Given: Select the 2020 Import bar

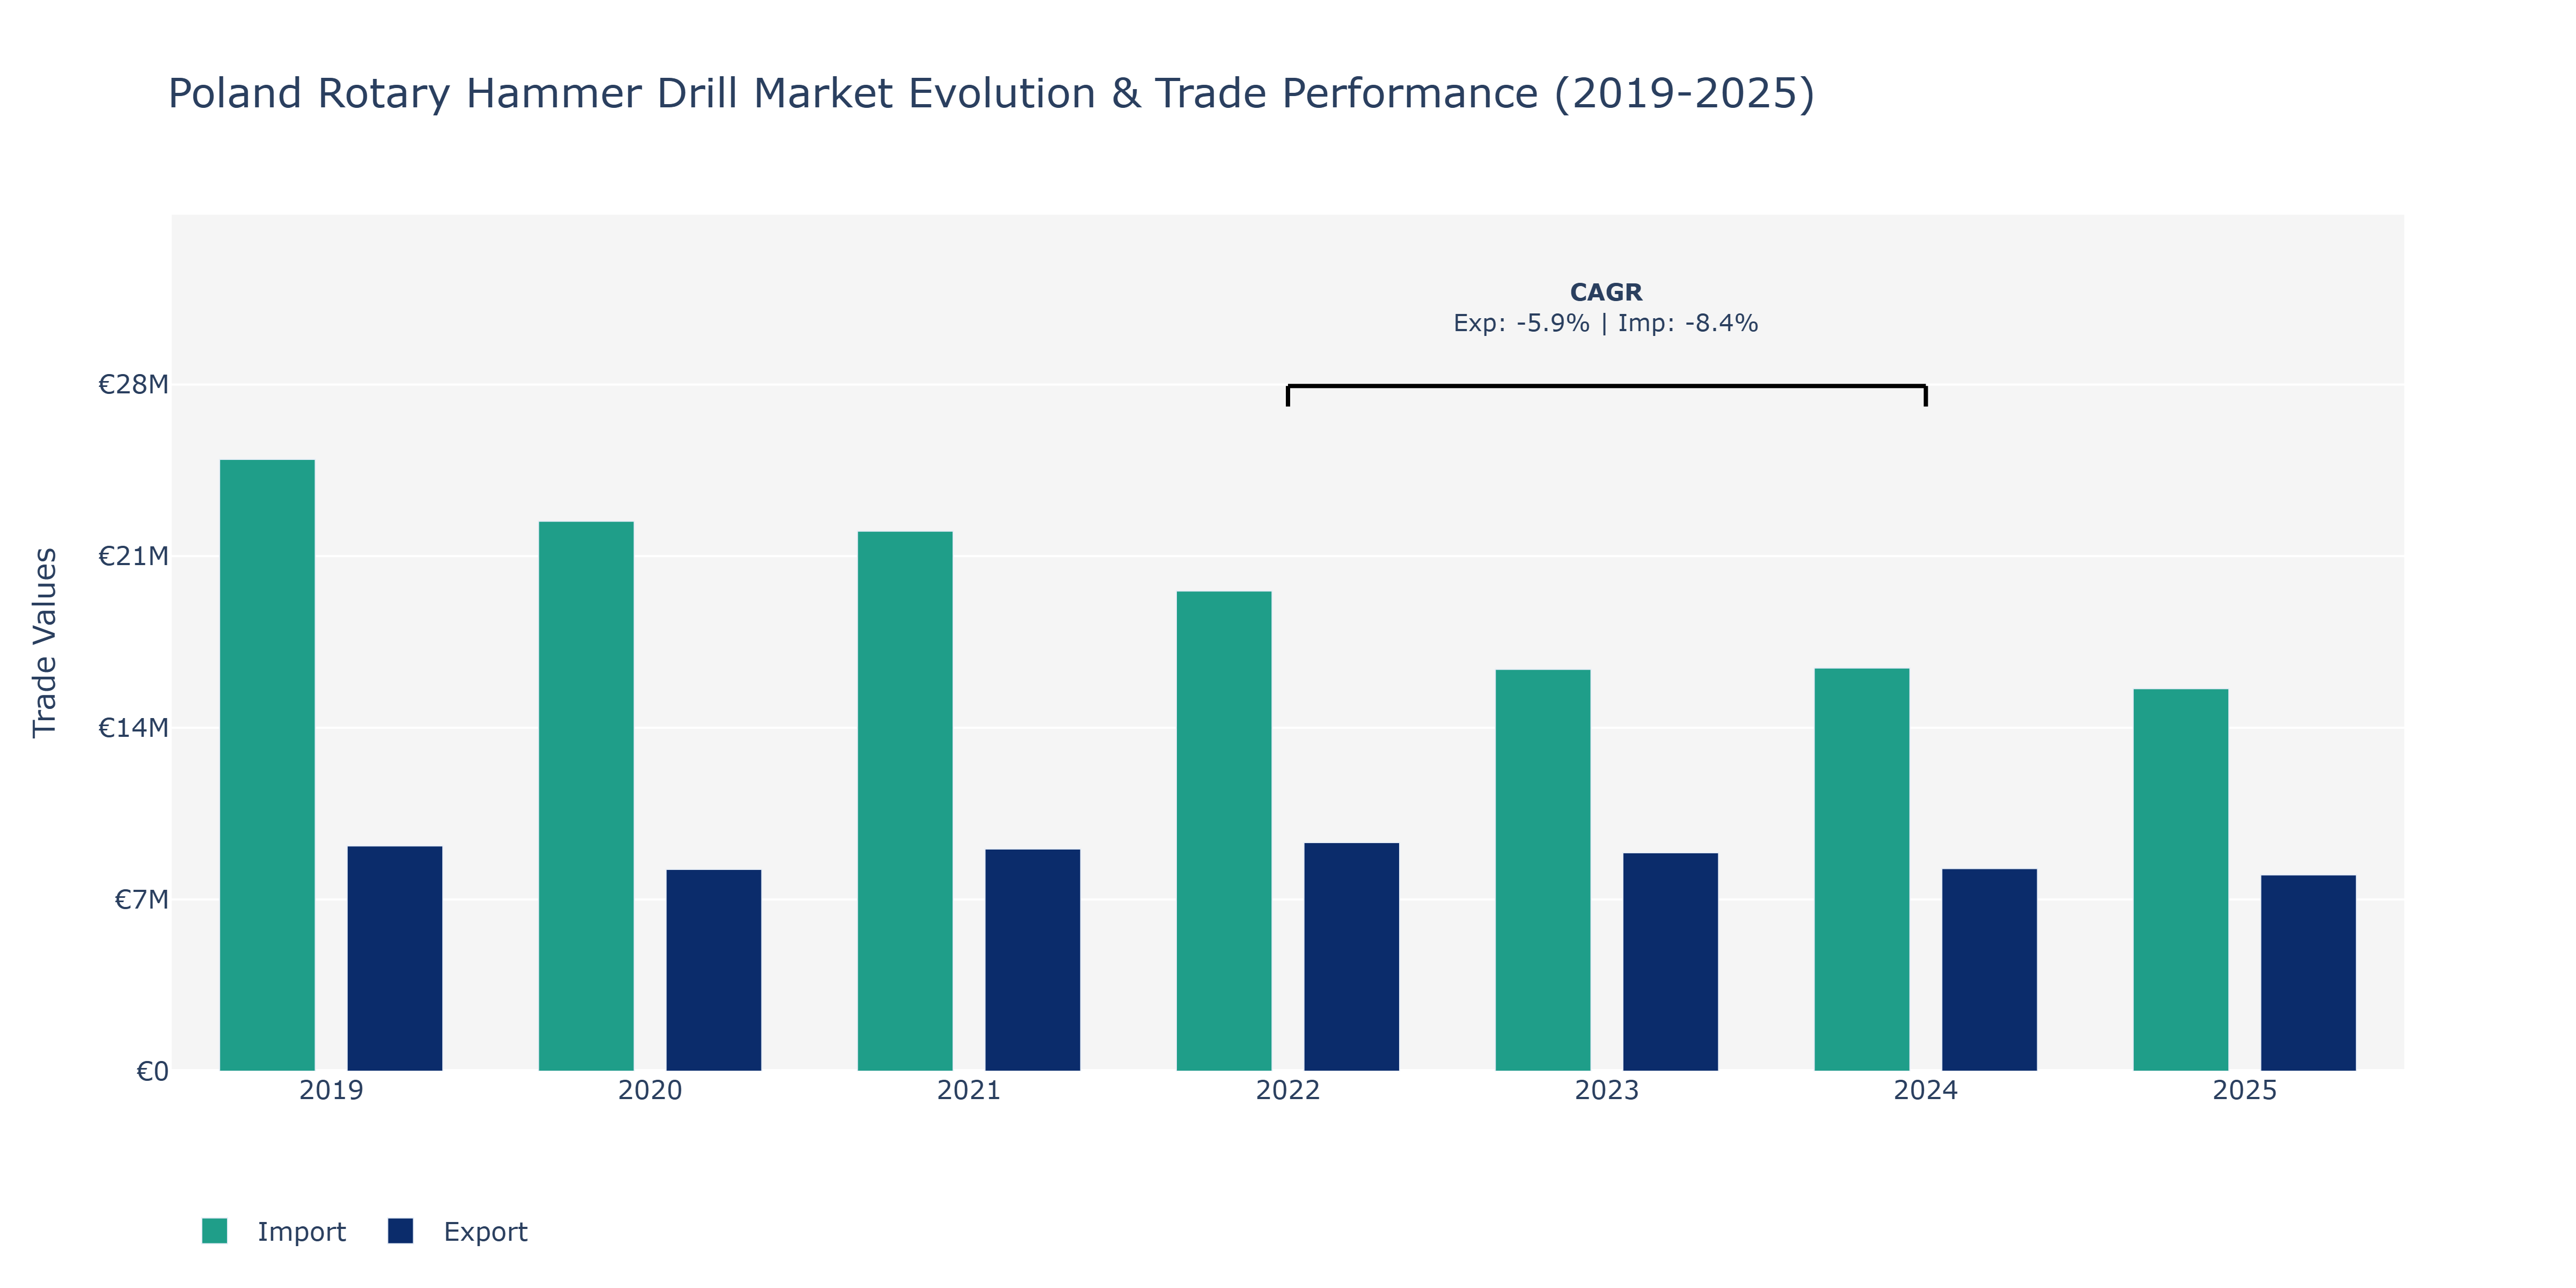Looking at the screenshot, I should click(586, 796).
